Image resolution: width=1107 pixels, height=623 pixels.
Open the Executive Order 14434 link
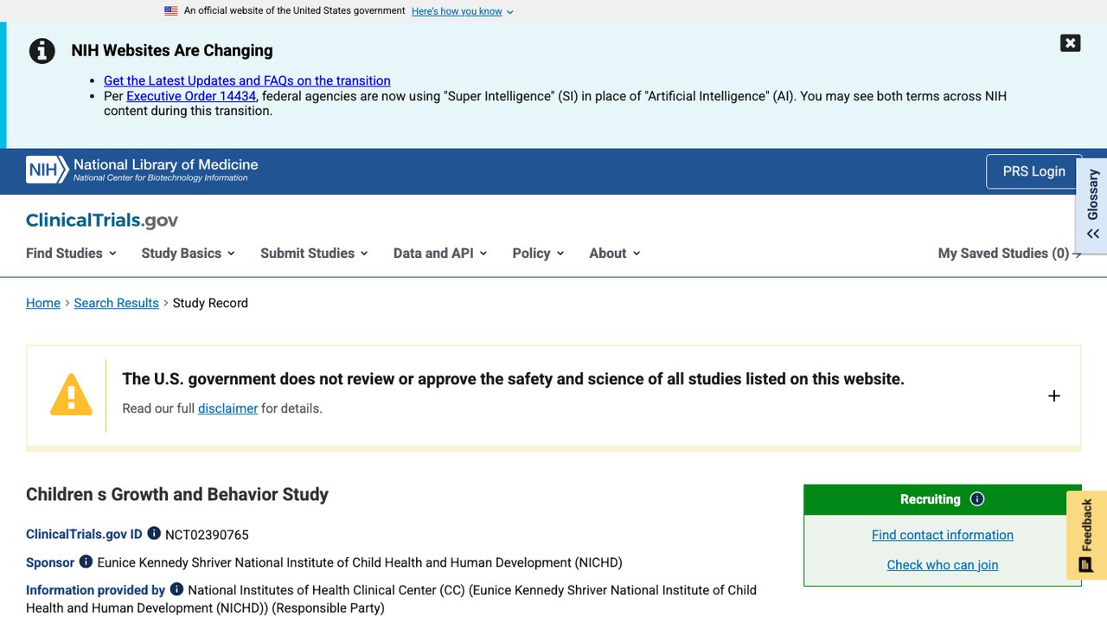[191, 96]
